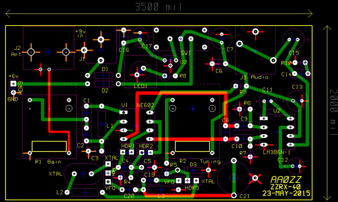
Task: Select the D2 diode footprint
Action: [103, 84]
